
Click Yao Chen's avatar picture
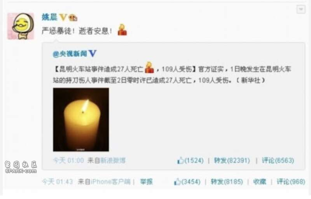coord(21,26)
